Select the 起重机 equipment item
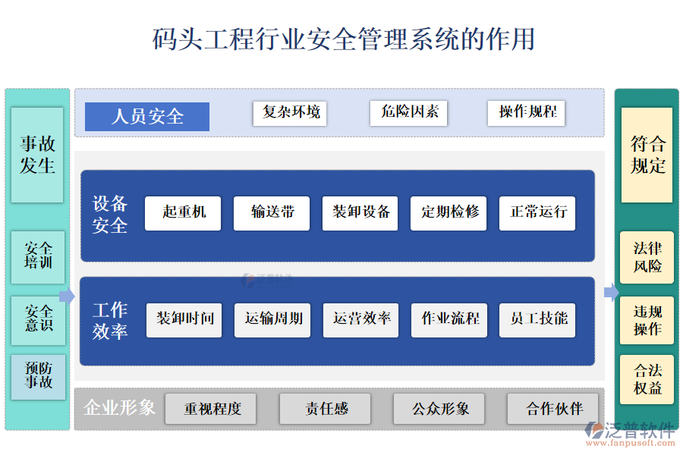 [x=184, y=213]
